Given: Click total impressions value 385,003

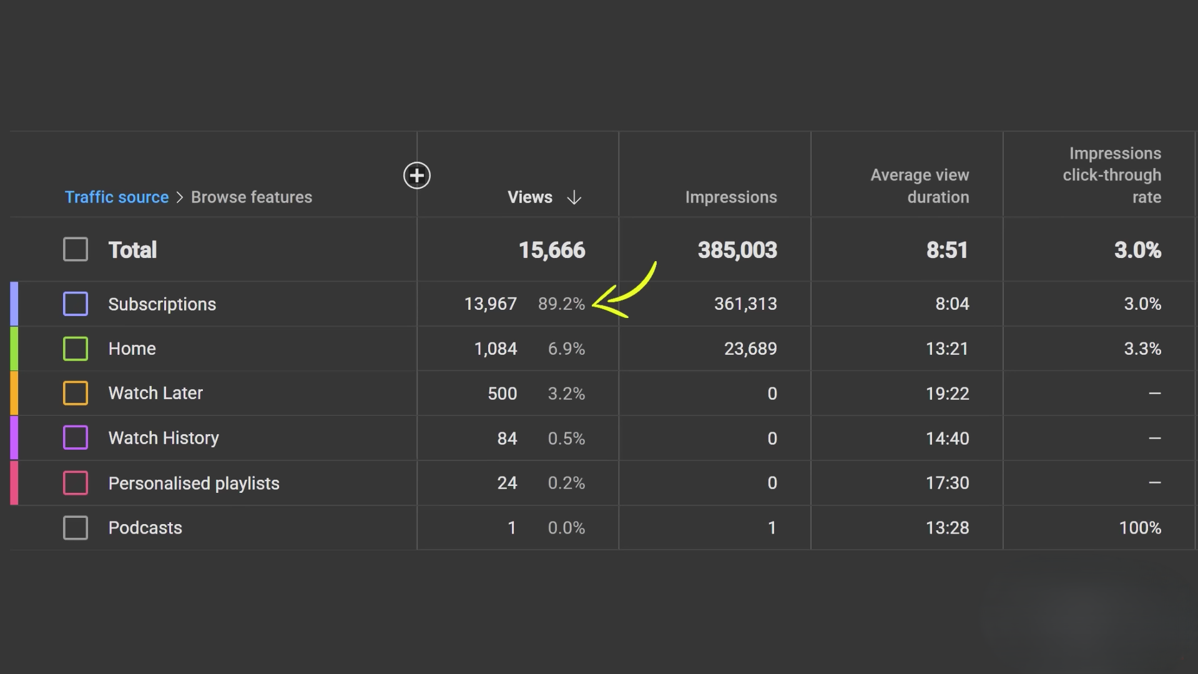Looking at the screenshot, I should (737, 250).
